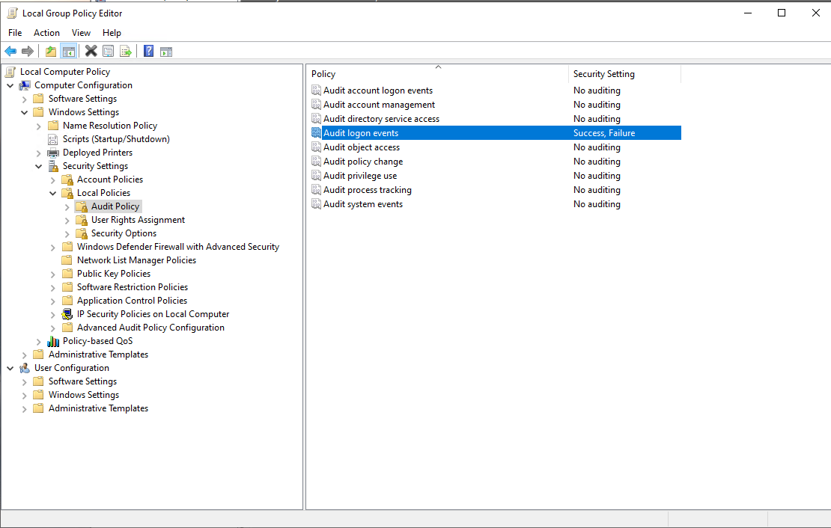Collapse the Computer Configuration node

pyautogui.click(x=10, y=85)
